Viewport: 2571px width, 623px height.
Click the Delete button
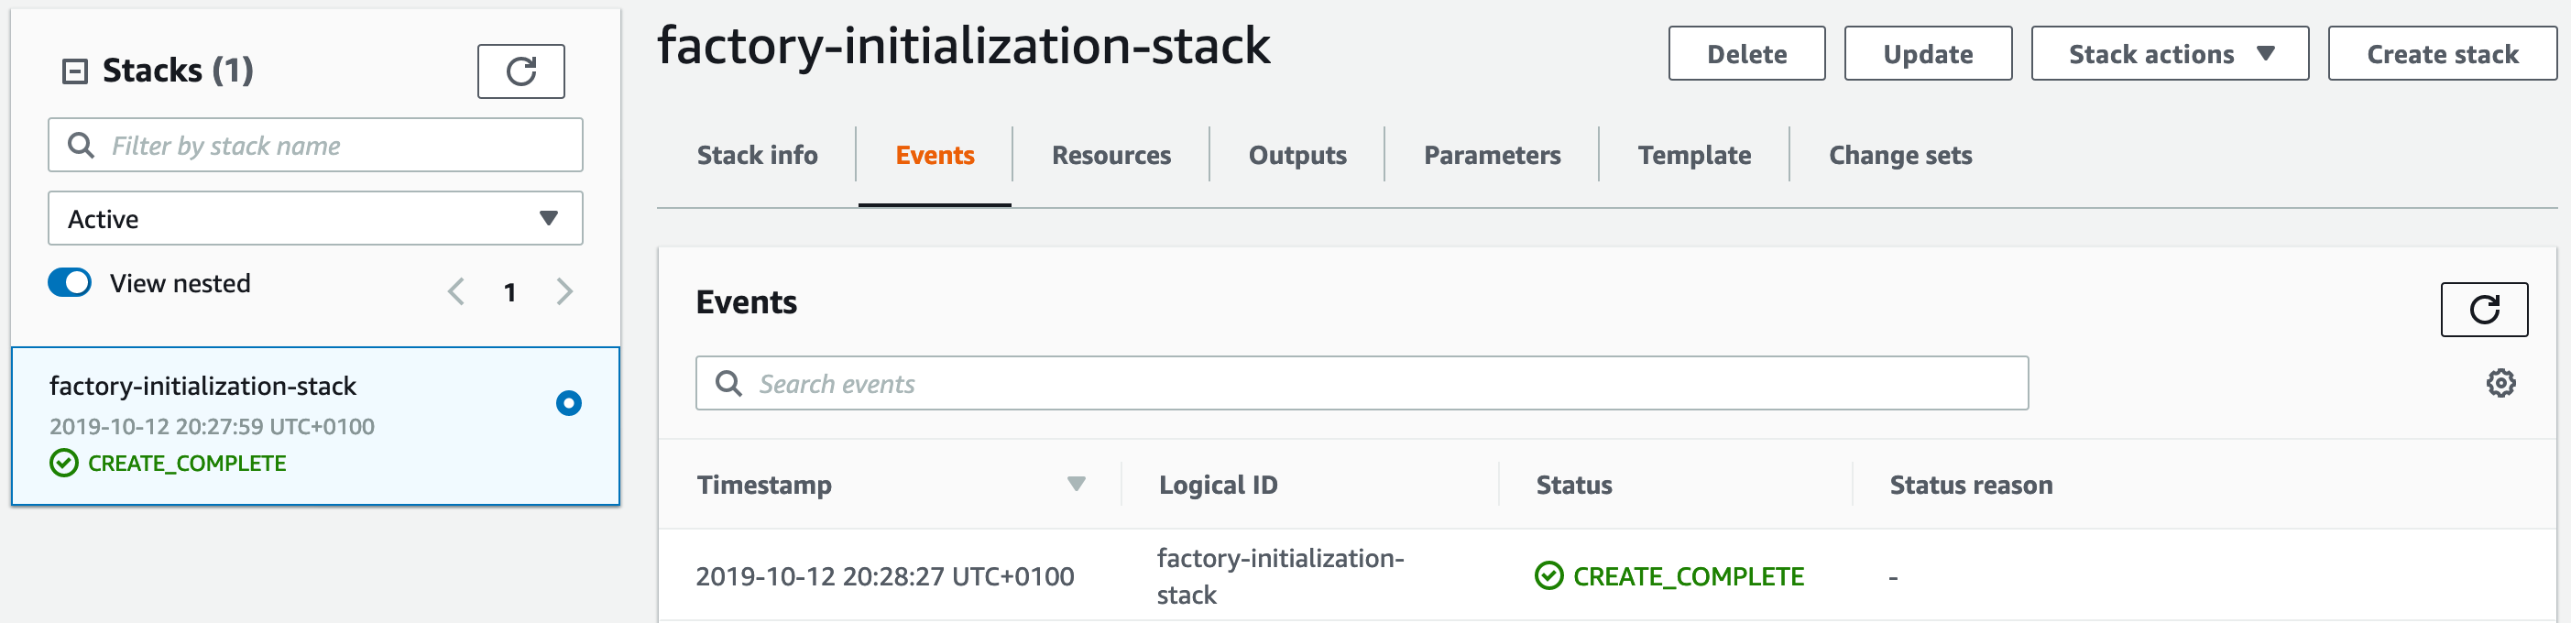click(x=1746, y=54)
